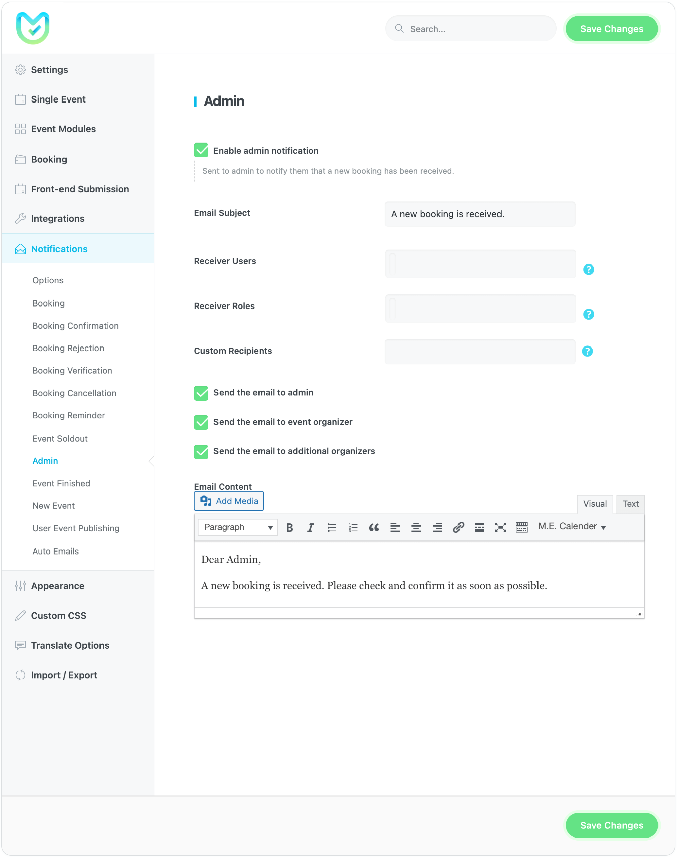
Task: Open the Receiver Roles select field
Action: pyautogui.click(x=480, y=309)
